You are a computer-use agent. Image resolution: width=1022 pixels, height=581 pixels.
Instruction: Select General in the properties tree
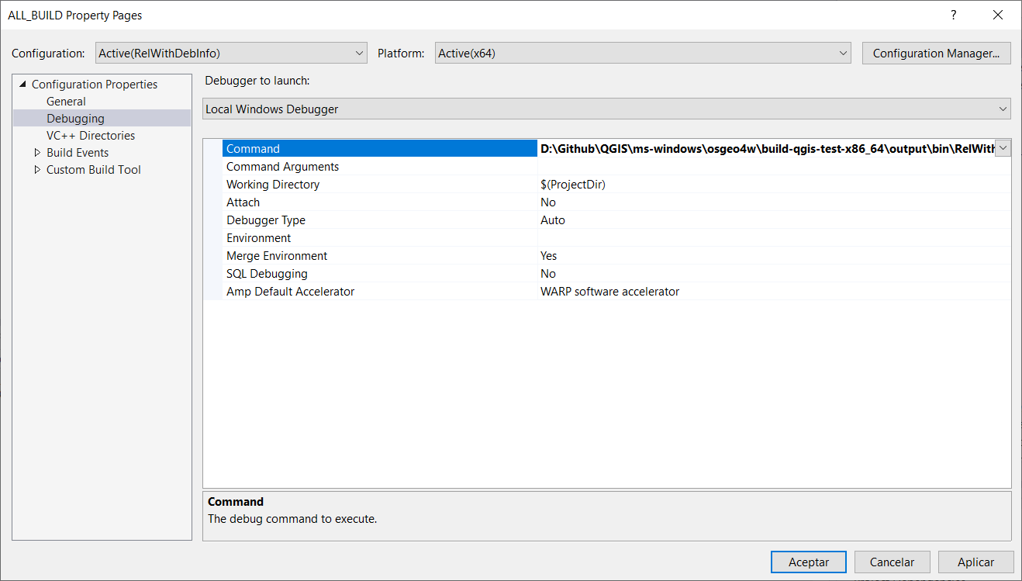[x=66, y=102]
